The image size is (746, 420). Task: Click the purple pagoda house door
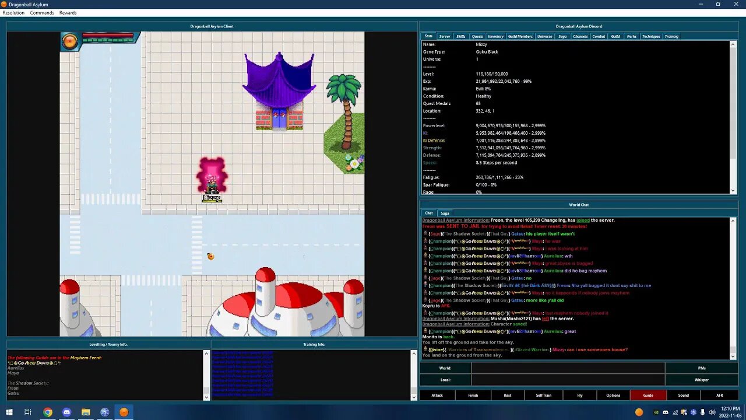279,119
